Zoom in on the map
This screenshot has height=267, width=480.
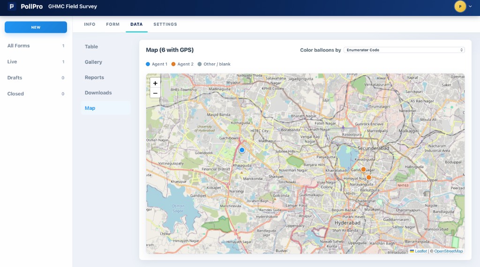(155, 83)
